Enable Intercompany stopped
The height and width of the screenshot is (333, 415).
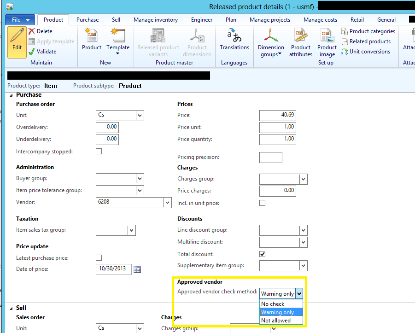[x=98, y=151]
